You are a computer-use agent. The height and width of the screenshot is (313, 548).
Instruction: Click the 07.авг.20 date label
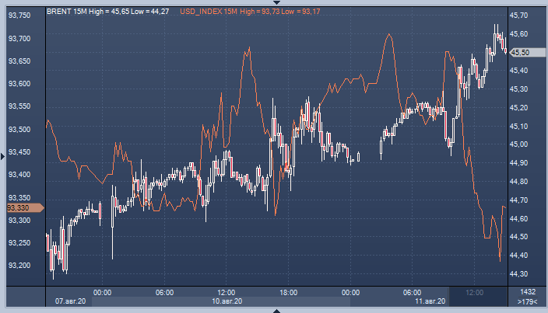pyautogui.click(x=69, y=301)
